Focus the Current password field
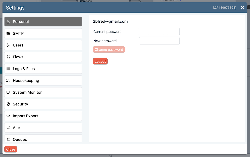The image size is (250, 157). 159,32
